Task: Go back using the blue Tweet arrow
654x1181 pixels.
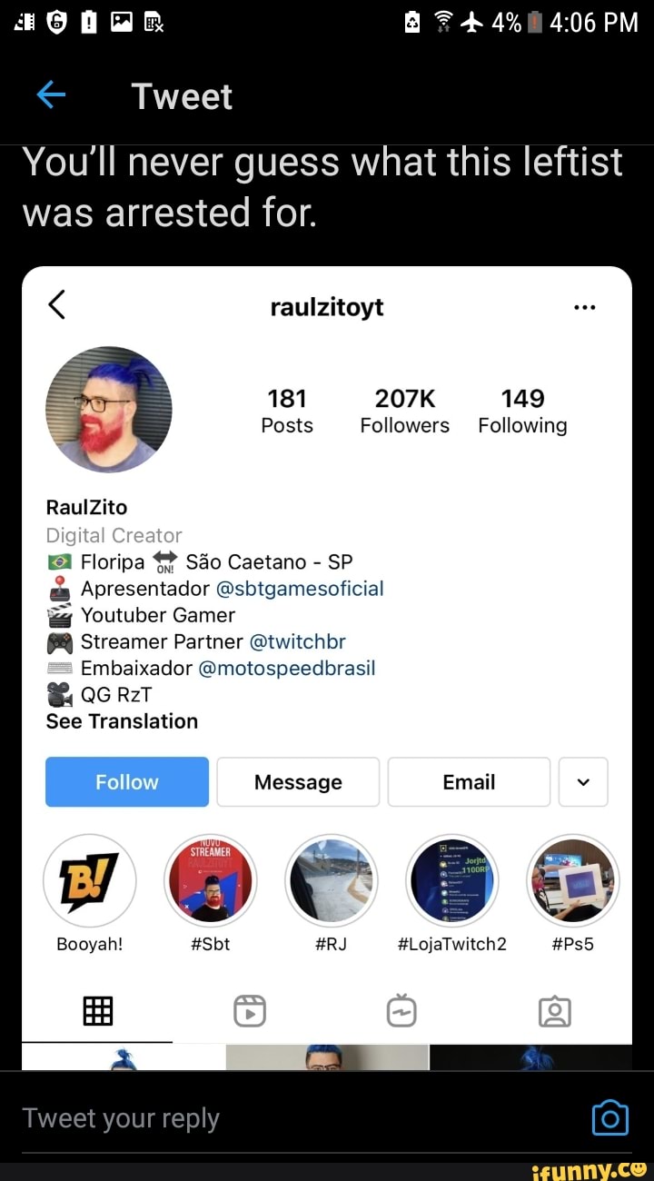Action: pyautogui.click(x=51, y=95)
